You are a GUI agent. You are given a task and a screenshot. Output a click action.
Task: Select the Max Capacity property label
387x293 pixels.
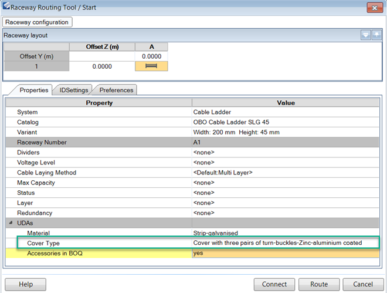(x=36, y=183)
